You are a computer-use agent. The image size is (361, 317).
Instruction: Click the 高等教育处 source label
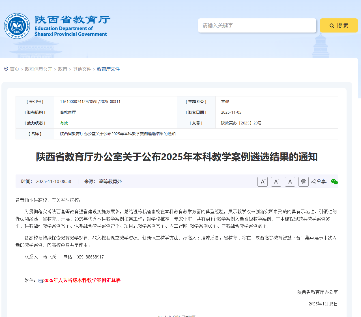coord(110,182)
